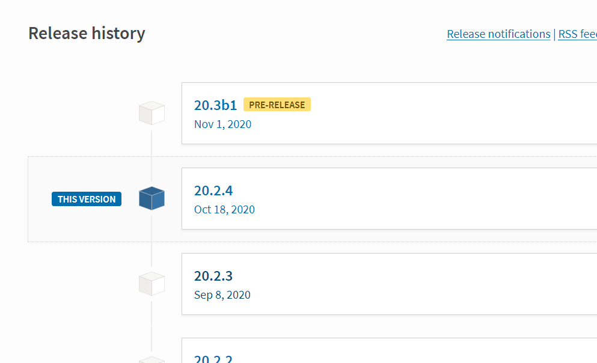Open the 20.2.2 release card
Viewport: 597px width, 363px height.
click(213, 358)
